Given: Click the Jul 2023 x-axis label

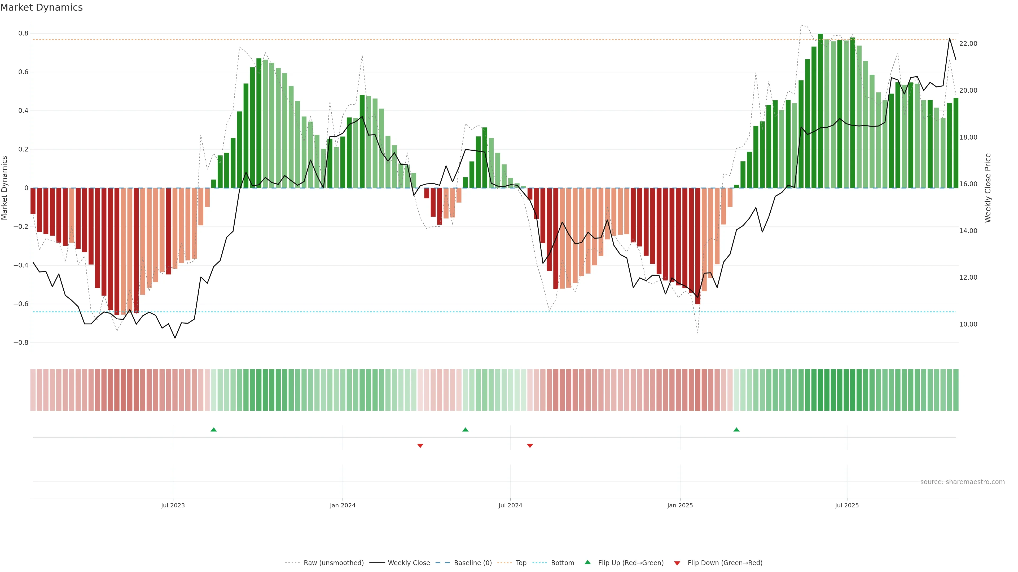Looking at the screenshot, I should 173,505.
